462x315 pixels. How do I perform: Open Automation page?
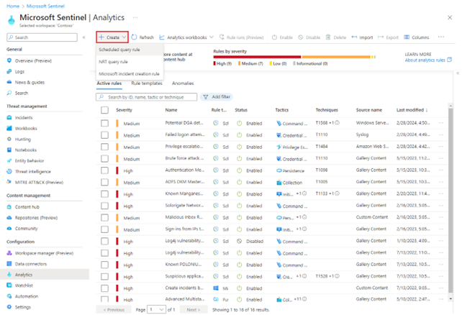pos(27,296)
